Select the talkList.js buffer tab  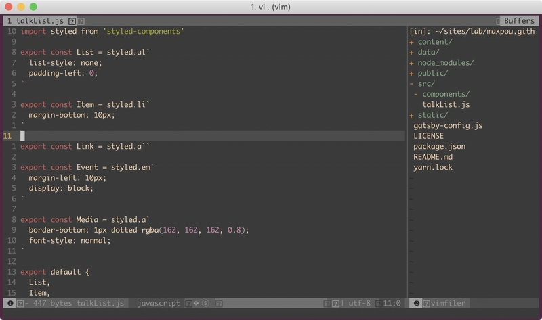pyautogui.click(x=40, y=21)
